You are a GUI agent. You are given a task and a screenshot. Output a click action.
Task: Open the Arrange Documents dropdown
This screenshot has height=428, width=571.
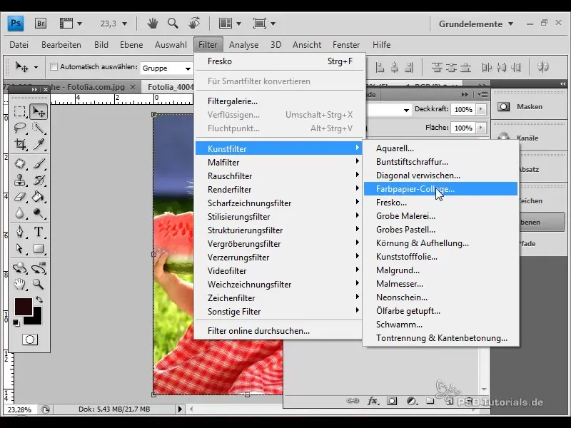[x=230, y=24]
